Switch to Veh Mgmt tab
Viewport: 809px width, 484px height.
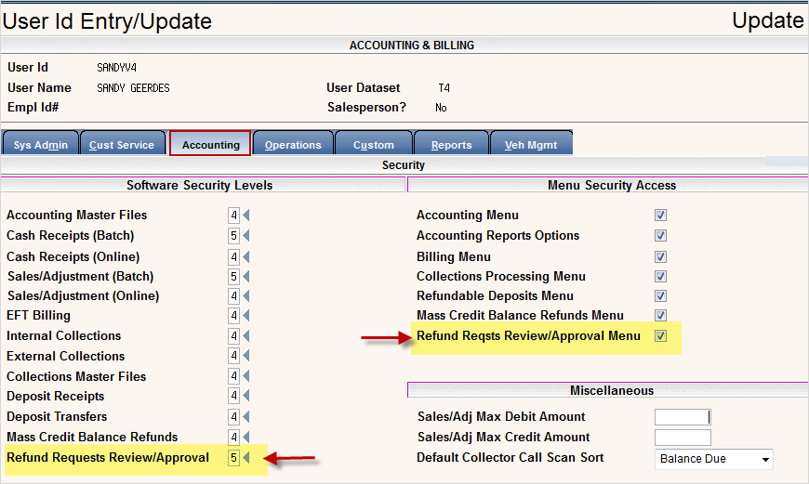coord(531,144)
